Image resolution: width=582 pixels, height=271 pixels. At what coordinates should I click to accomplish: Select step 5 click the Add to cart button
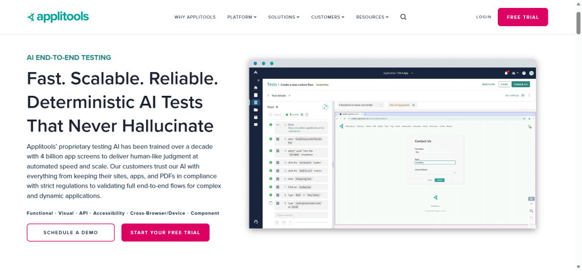pyautogui.click(x=301, y=171)
